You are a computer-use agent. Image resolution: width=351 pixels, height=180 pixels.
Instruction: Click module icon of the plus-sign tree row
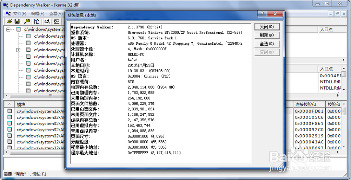(28, 50)
